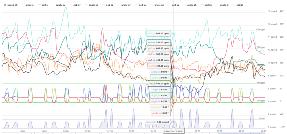Click the '16 speed' axis label
The image size is (287, 134).
pyautogui.click(x=272, y=24)
